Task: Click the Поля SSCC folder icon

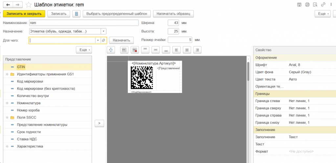Action: [12, 118]
